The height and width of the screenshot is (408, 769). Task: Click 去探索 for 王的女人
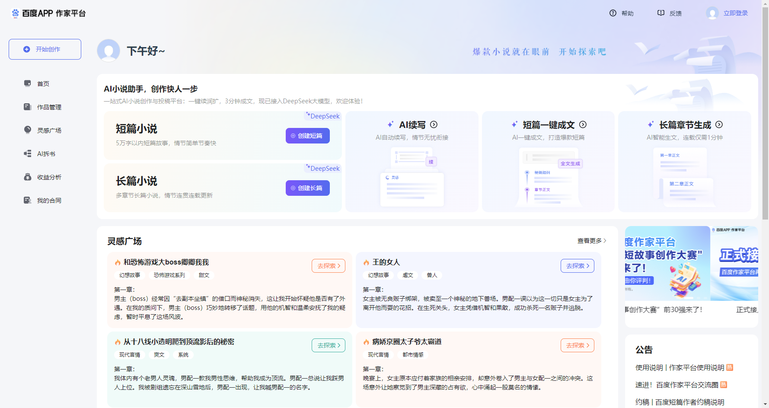[578, 266]
